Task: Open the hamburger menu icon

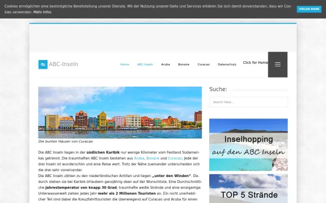Action: (x=278, y=64)
